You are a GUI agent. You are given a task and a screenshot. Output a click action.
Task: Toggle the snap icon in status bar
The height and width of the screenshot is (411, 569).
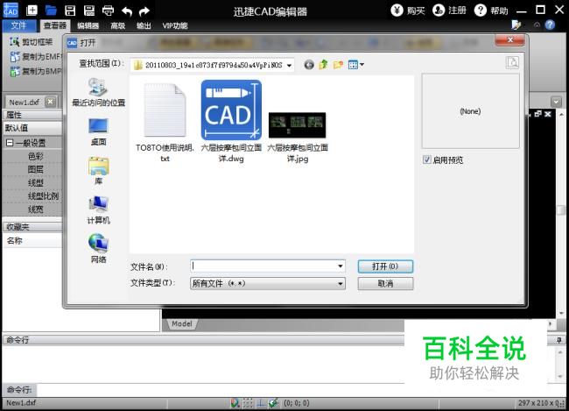point(235,403)
